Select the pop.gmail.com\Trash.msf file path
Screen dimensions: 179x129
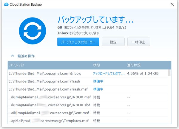pos(48,89)
